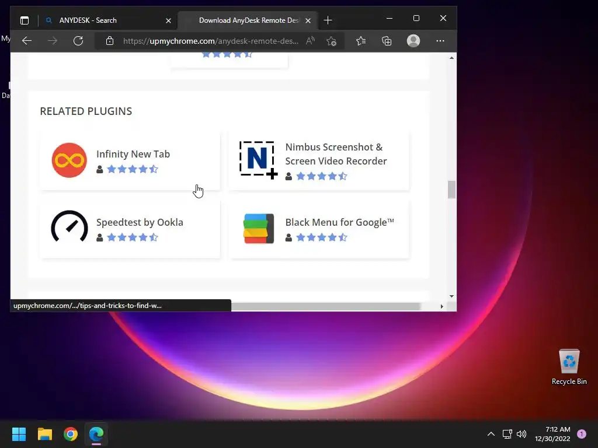Viewport: 598px width, 448px height.
Task: Click the scroll down arrow
Action: click(x=451, y=296)
